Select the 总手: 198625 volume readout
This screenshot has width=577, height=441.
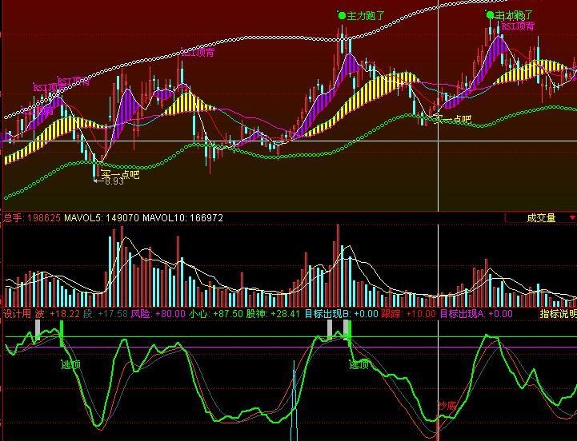tap(32, 218)
